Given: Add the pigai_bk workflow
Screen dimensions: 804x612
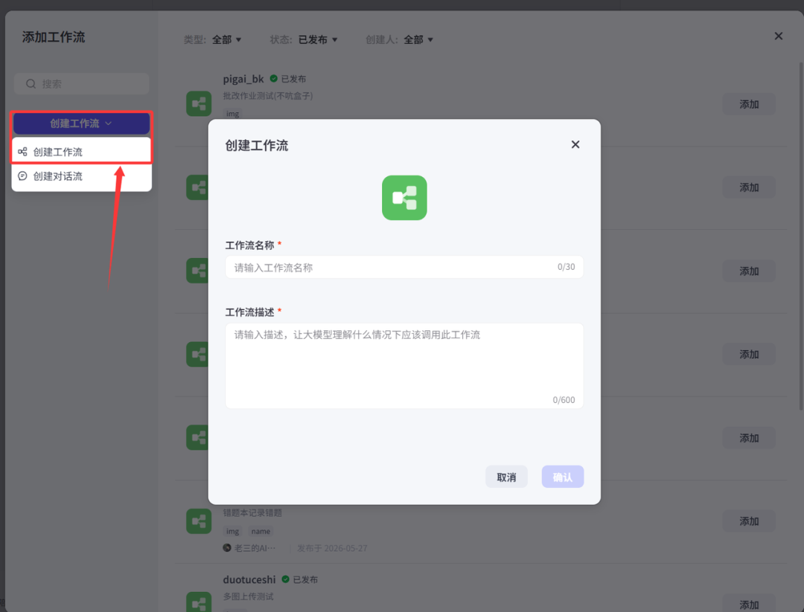Looking at the screenshot, I should (x=749, y=104).
